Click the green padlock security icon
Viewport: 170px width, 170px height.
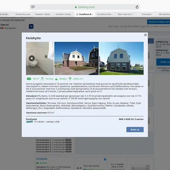point(76,7)
